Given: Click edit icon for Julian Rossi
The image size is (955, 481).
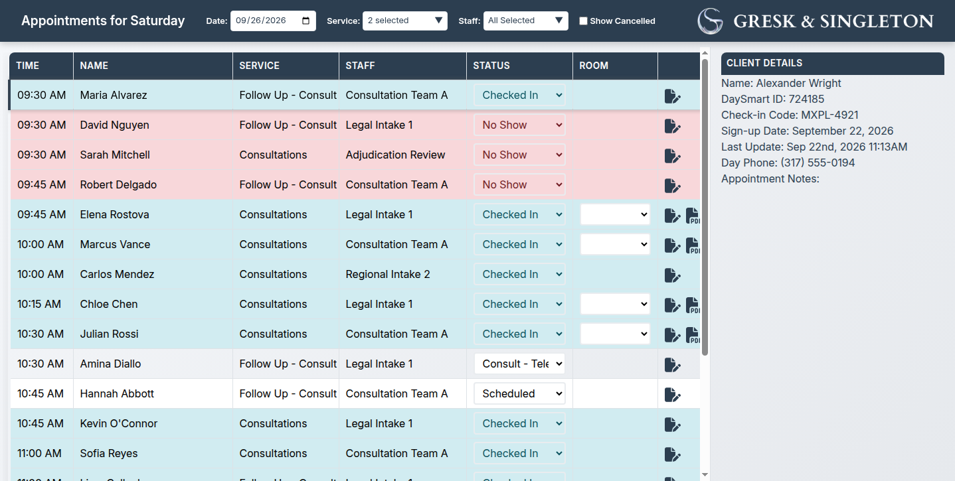Looking at the screenshot, I should (673, 334).
